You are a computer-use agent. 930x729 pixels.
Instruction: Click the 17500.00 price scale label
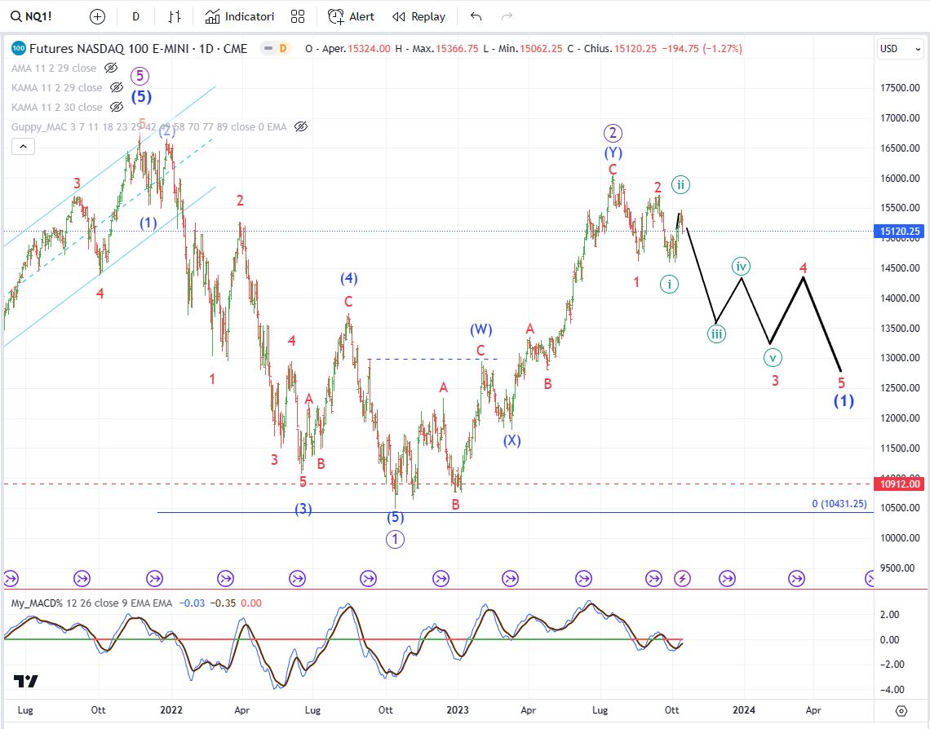point(900,88)
